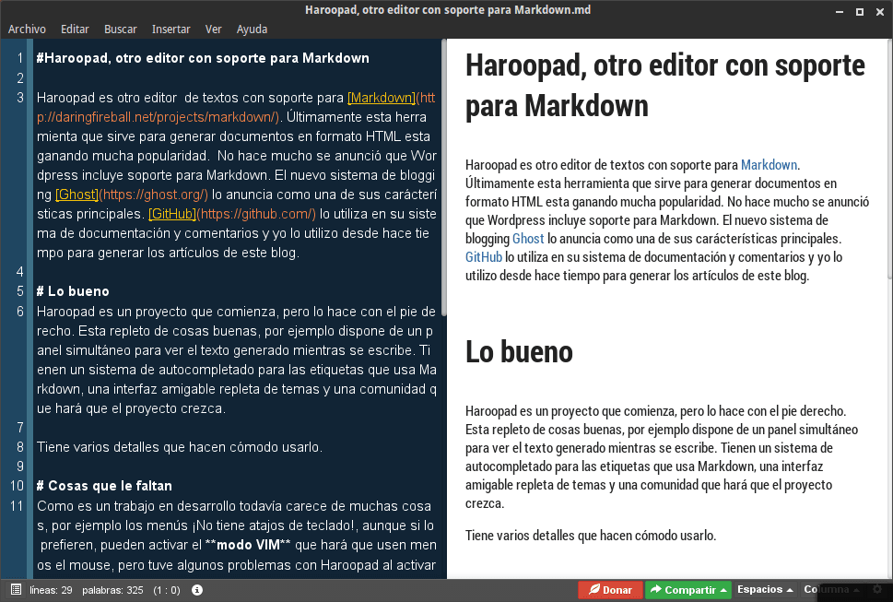The image size is (893, 602).
Task: Click the 'Lo bueno' heading in preview
Action: tap(519, 351)
